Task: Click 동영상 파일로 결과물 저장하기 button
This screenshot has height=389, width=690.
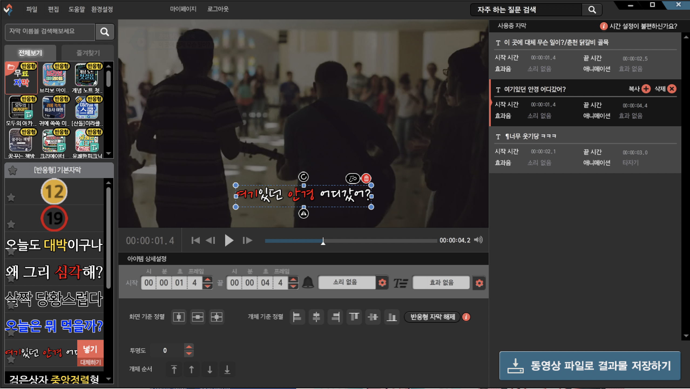Action: click(x=590, y=366)
